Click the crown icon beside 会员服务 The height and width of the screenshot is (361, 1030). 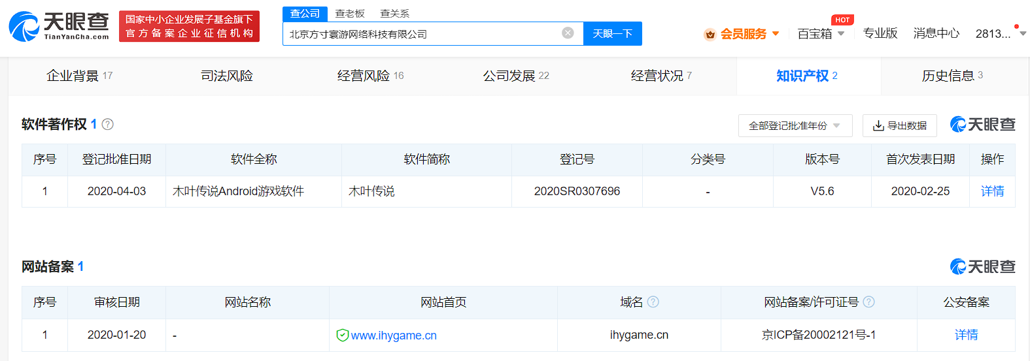(x=710, y=35)
